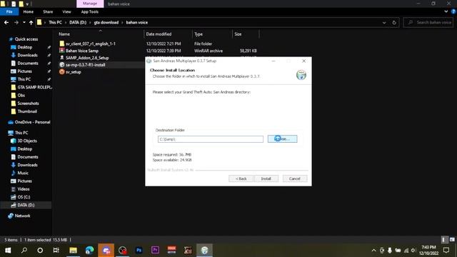This screenshot has width=457, height=257.
Task: Switch to details view icon in status bar
Action: tap(444, 240)
